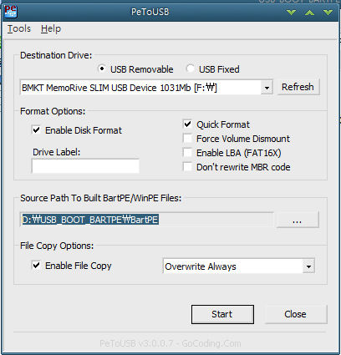Expand the destination drive dropdown arrow
The width and height of the screenshot is (341, 355).
(x=267, y=88)
